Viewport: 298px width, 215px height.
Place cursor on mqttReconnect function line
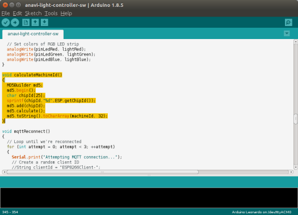(26, 131)
